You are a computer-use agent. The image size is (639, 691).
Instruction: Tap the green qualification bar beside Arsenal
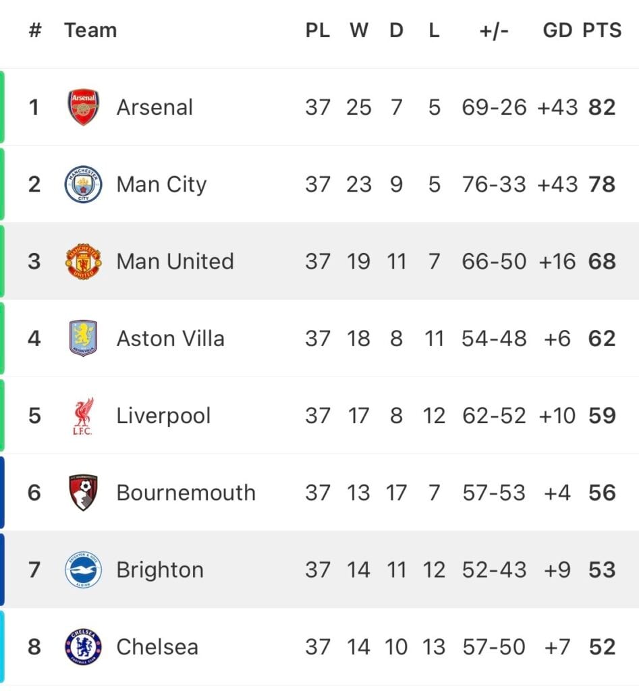(x=2, y=107)
